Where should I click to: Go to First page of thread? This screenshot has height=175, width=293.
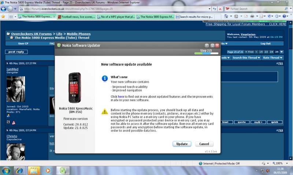(249, 52)
